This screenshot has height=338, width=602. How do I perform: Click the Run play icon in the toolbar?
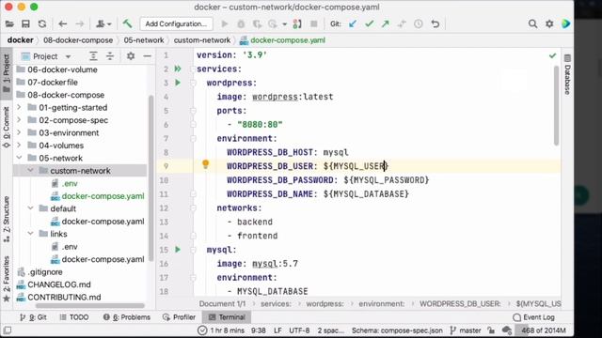[x=225, y=23]
